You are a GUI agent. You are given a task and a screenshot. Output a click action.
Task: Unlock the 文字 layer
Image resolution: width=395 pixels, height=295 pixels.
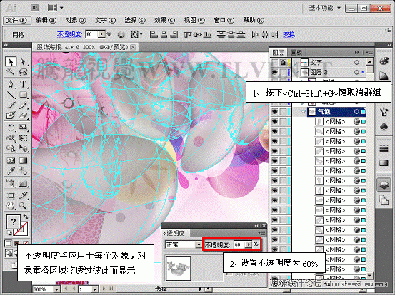[x=283, y=62]
